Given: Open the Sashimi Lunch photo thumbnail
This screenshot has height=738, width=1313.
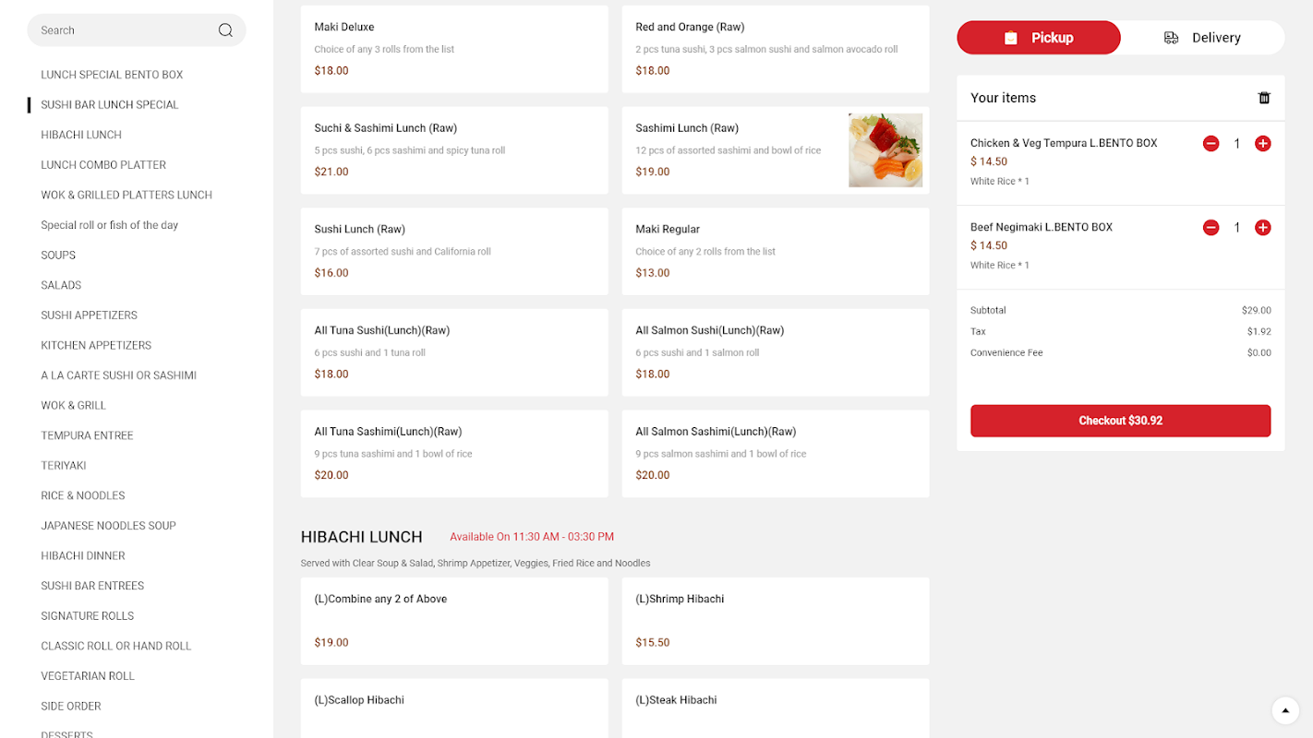Looking at the screenshot, I should coord(885,150).
